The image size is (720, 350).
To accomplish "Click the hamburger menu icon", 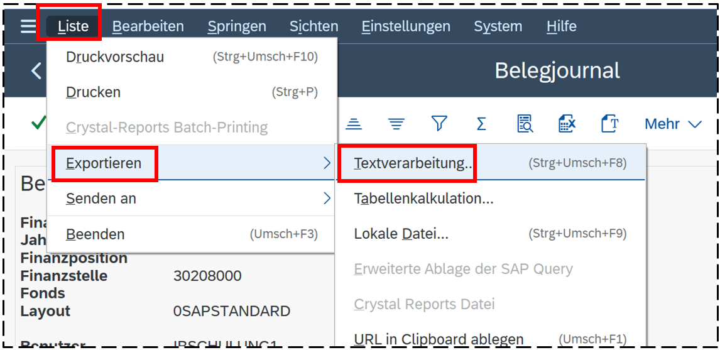I will [28, 26].
